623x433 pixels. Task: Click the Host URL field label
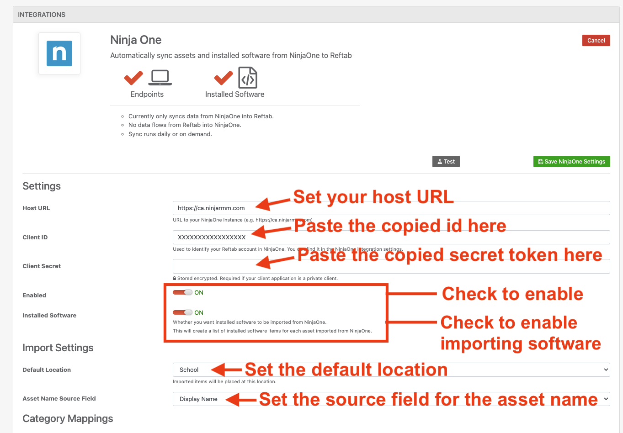point(36,208)
